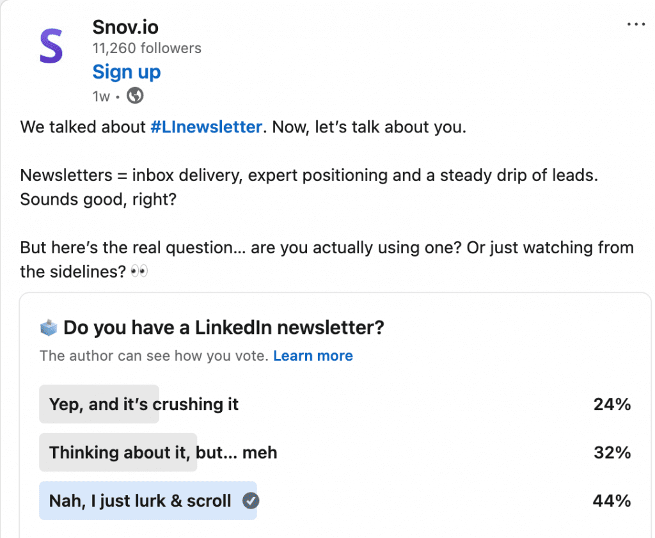655x538 pixels.
Task: Click the "Do you have a LinkedIn newsletter?" heading
Action: click(224, 328)
